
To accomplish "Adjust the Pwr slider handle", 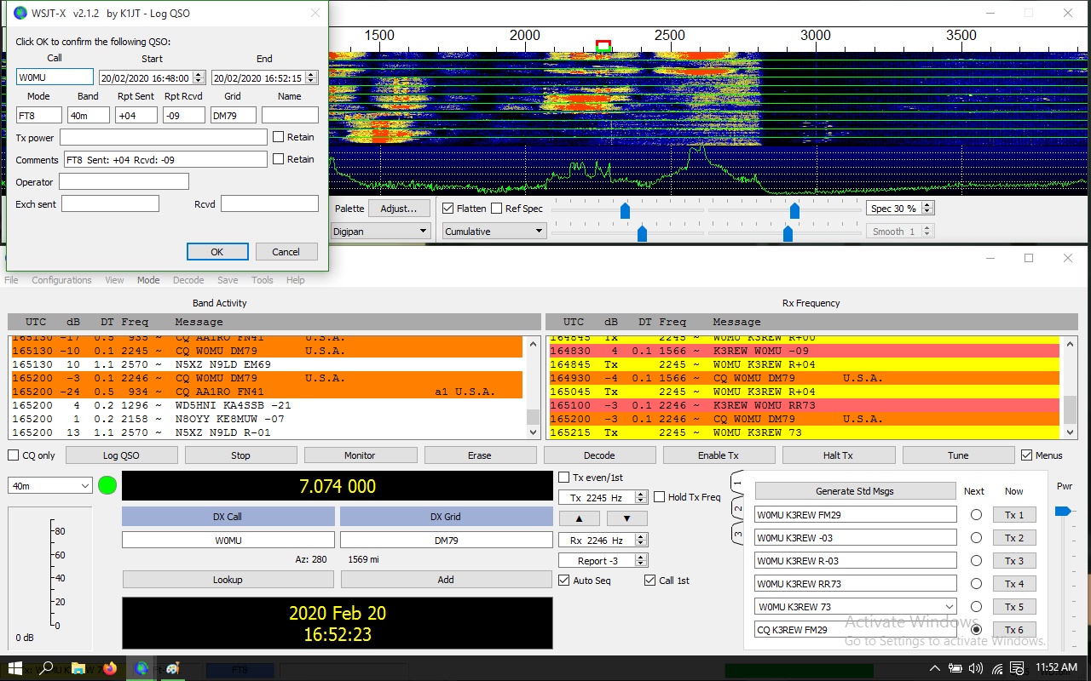I will [1063, 511].
